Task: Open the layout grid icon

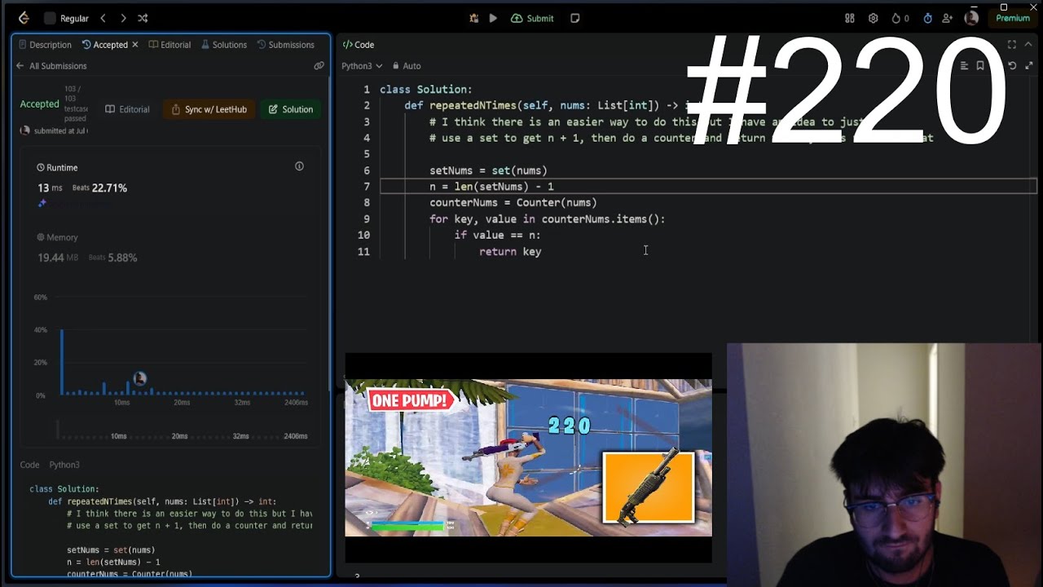Action: 850,18
